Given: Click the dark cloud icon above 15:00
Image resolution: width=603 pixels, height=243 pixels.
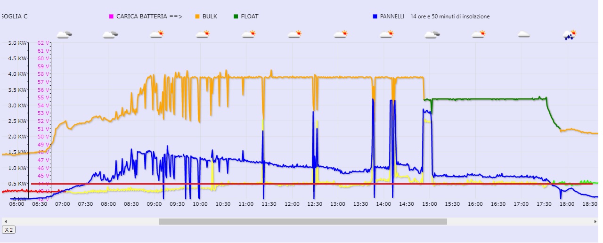Looking at the screenshot, I should click(432, 34).
